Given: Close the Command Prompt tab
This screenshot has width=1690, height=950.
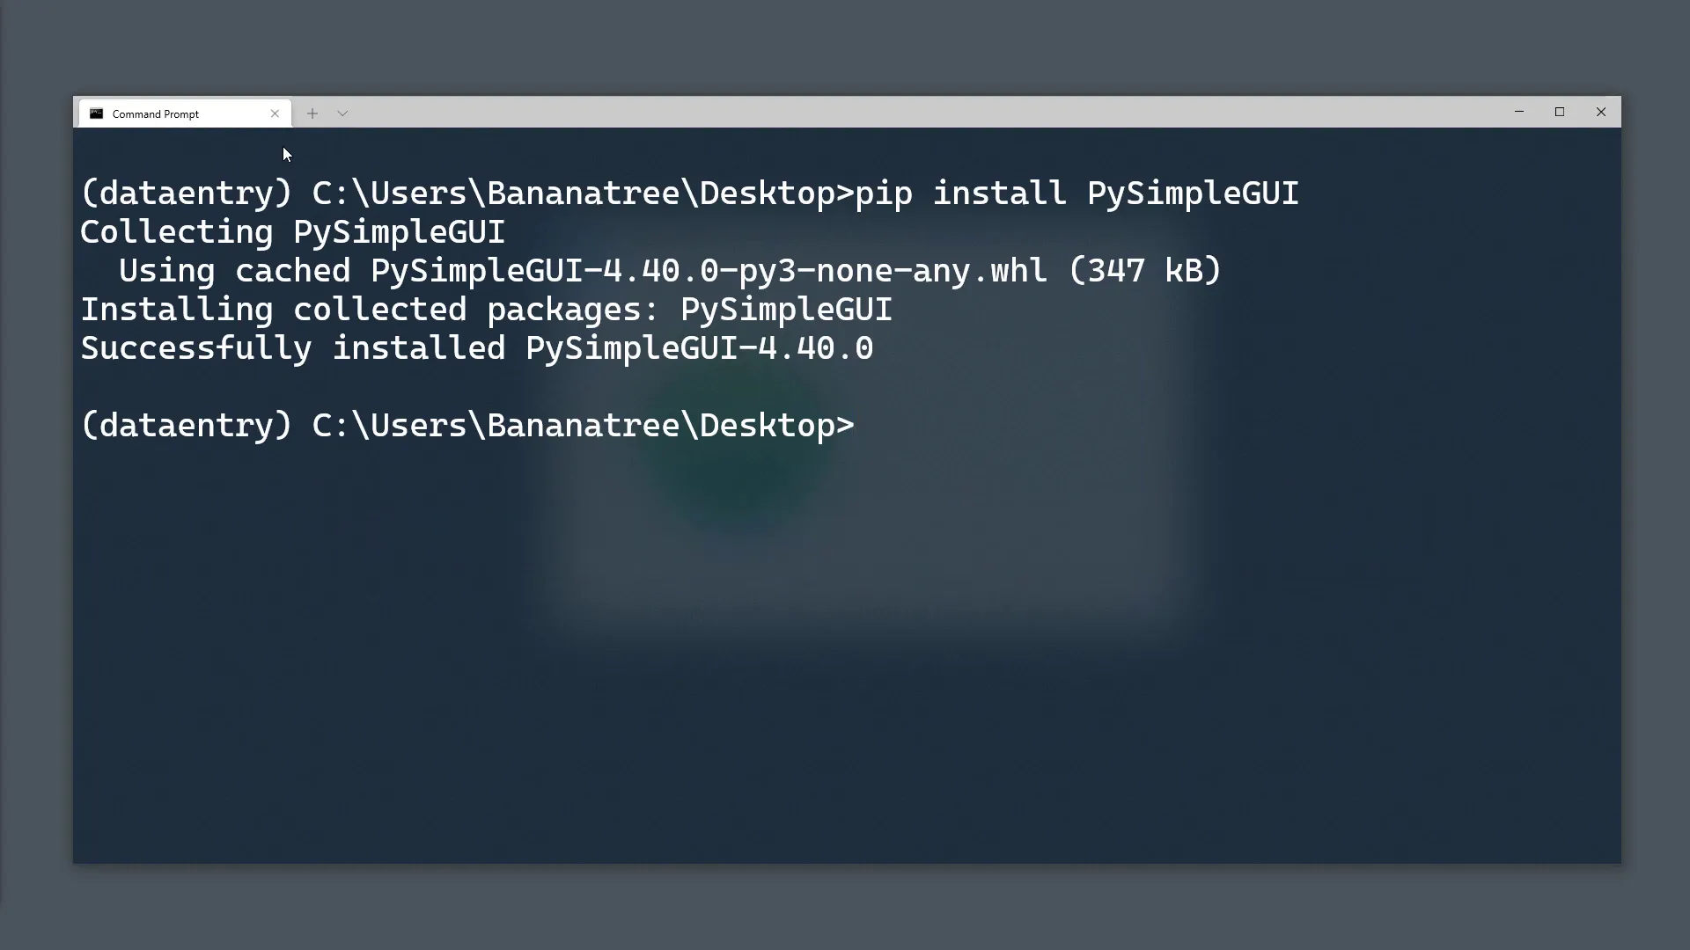Looking at the screenshot, I should pyautogui.click(x=275, y=113).
